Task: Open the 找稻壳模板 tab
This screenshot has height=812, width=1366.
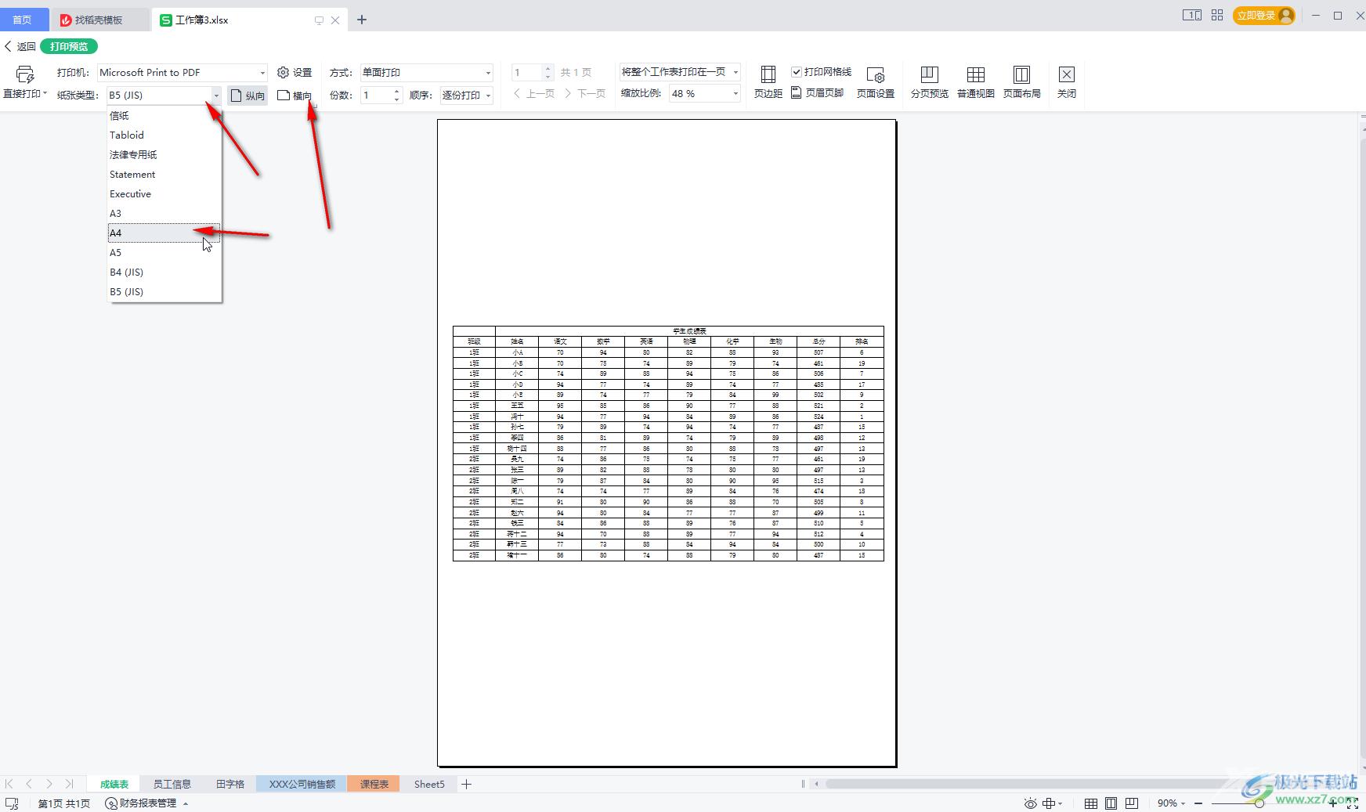Action: point(99,20)
